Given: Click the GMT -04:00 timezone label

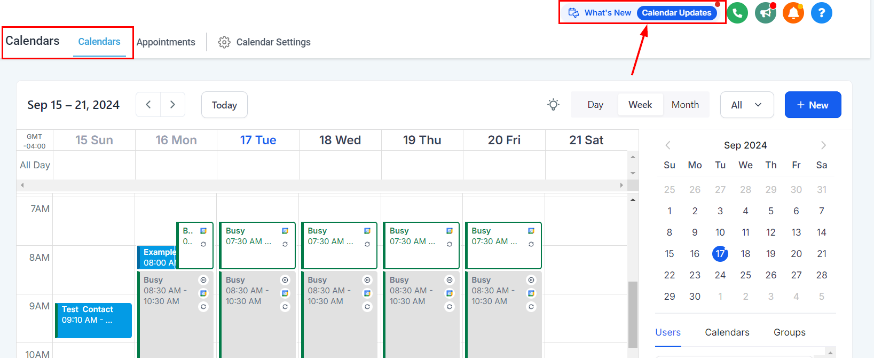Looking at the screenshot, I should point(35,141).
